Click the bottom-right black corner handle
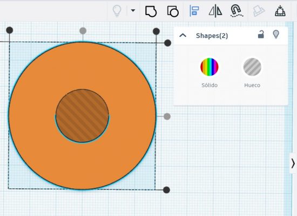The height and width of the screenshot is (216, 297). pyautogui.click(x=166, y=190)
